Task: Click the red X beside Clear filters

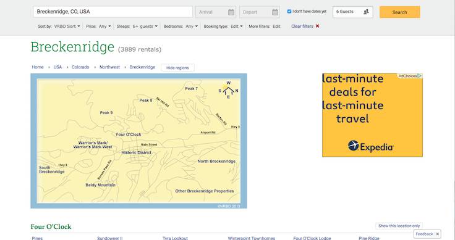Action: tap(318, 26)
